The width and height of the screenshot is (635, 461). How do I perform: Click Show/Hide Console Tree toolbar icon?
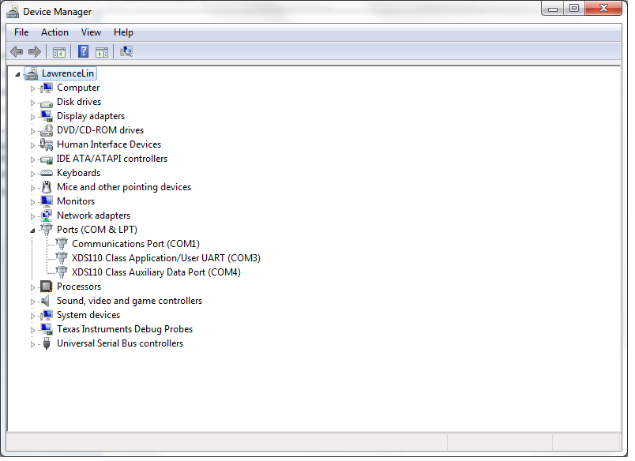[59, 52]
